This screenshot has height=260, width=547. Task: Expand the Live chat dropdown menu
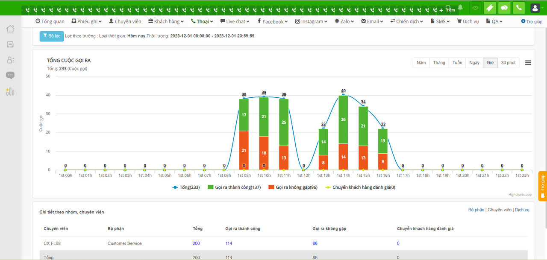tap(235, 21)
